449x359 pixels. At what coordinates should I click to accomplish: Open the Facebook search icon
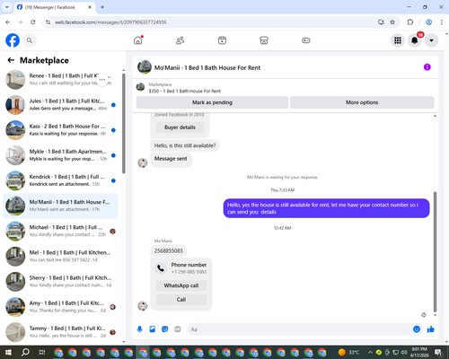coord(30,40)
